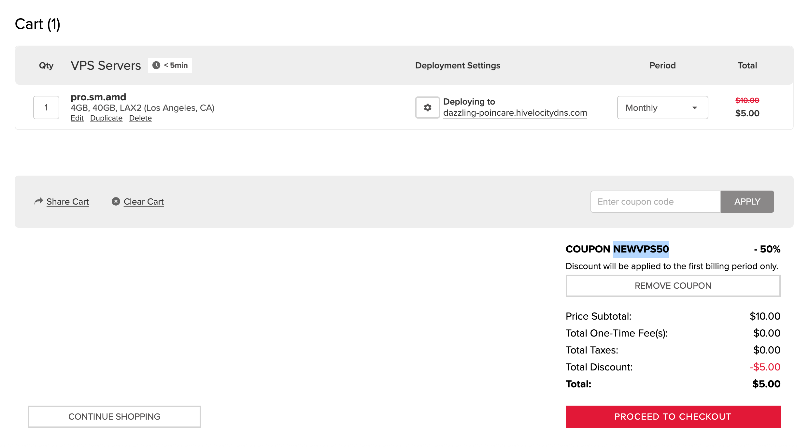Click the bold Total: $5.00 amount
This screenshot has height=447, width=809.
pyautogui.click(x=766, y=384)
